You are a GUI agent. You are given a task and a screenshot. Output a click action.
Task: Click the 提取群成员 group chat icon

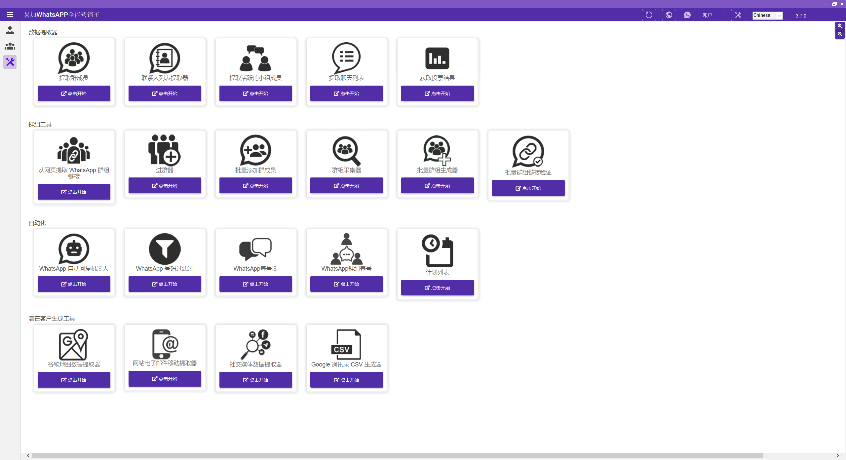click(x=74, y=58)
